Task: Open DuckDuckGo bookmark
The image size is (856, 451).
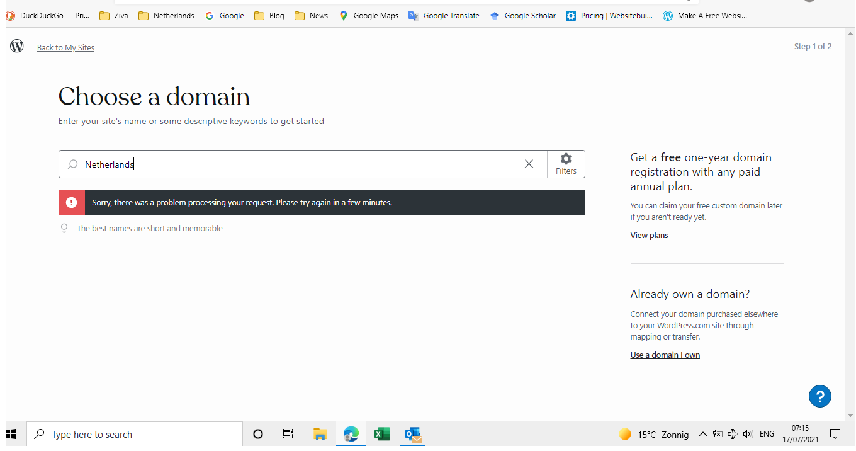Action: pyautogui.click(x=47, y=16)
